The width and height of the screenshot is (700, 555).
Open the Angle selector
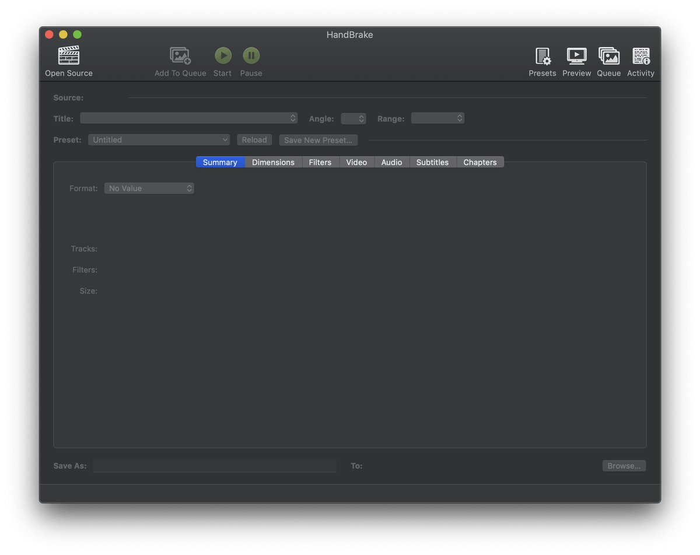[x=353, y=118]
